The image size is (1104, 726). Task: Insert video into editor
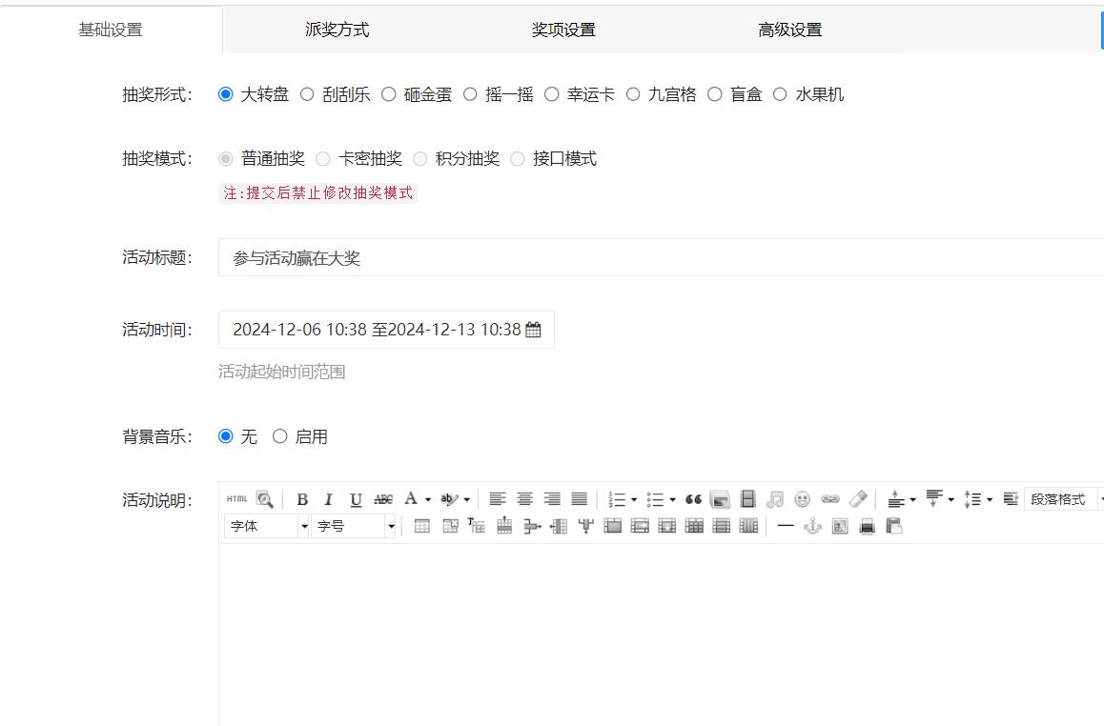tap(747, 499)
